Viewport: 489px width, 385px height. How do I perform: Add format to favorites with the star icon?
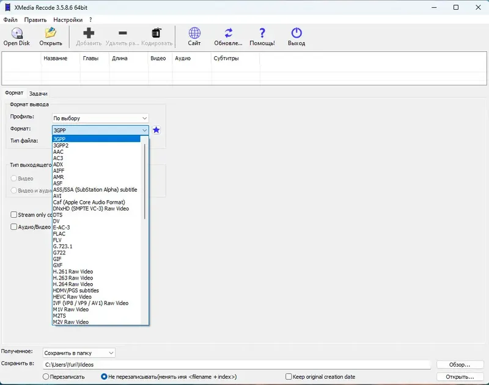(x=156, y=130)
